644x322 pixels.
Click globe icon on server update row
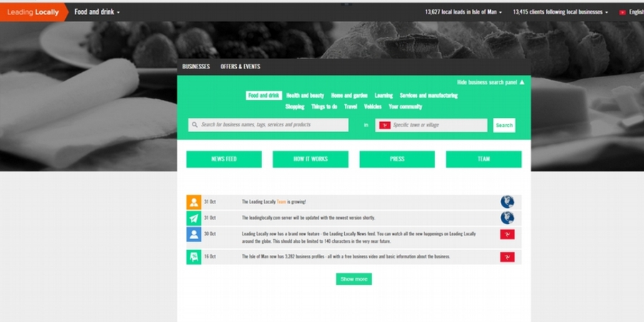point(507,218)
